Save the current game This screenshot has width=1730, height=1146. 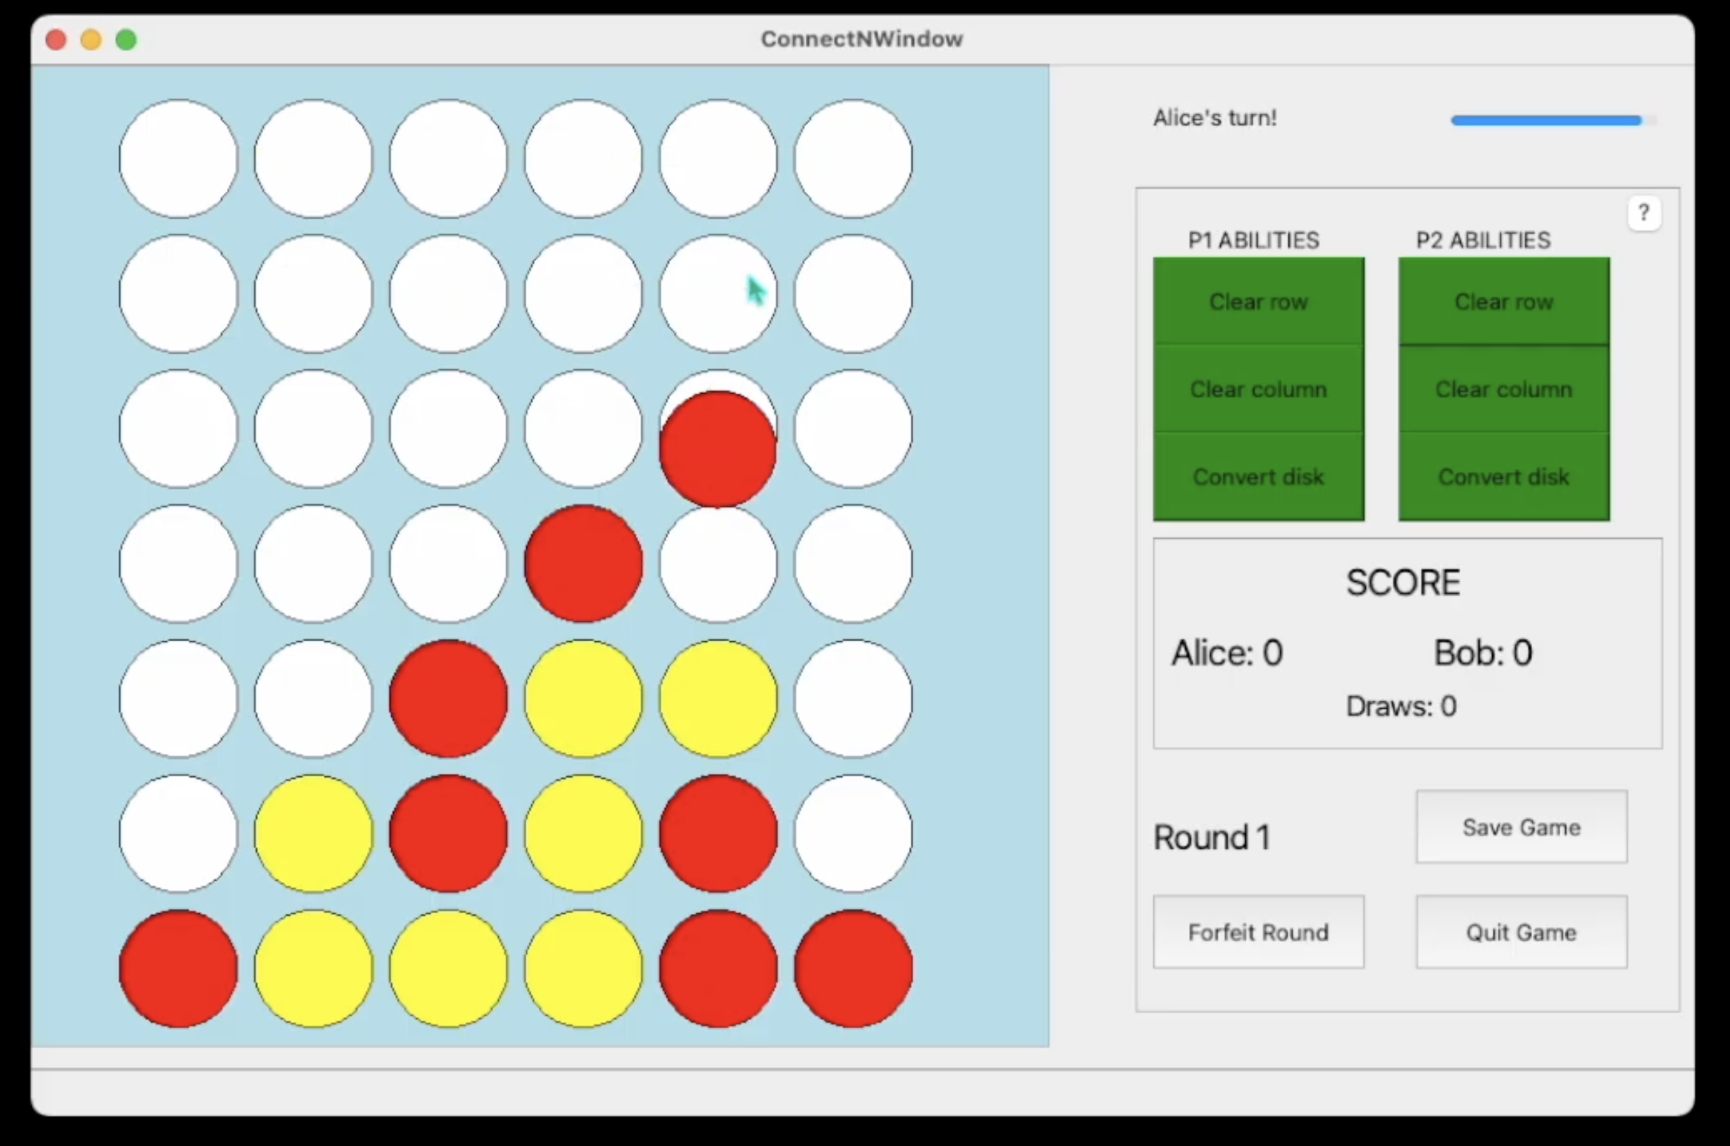[x=1520, y=827]
